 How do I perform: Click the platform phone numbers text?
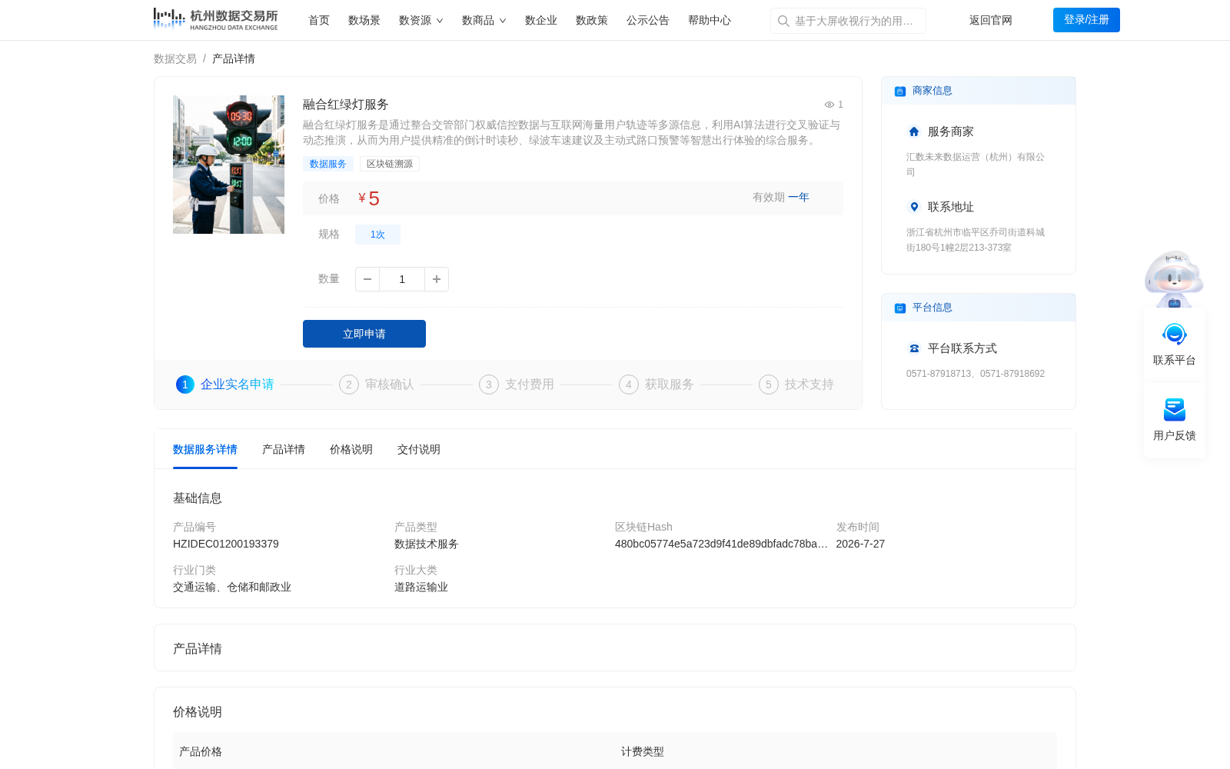click(976, 374)
